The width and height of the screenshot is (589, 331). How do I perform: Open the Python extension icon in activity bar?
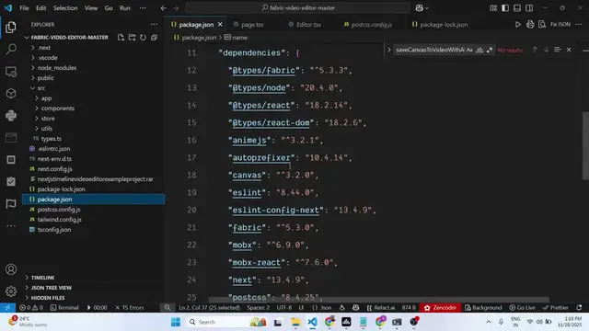11,115
